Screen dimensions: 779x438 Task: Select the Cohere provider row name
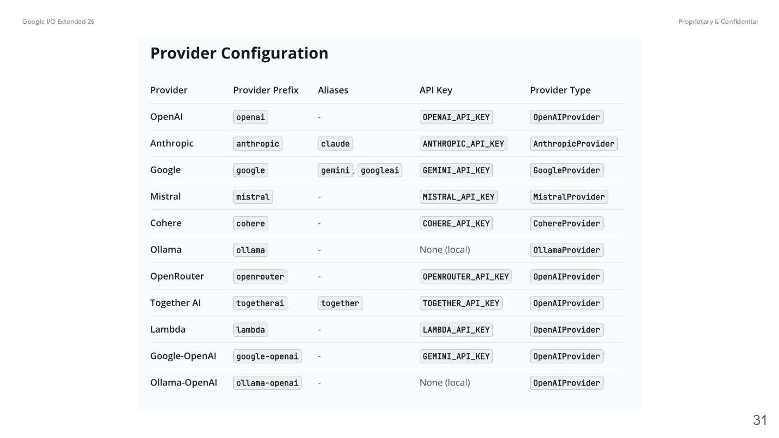(166, 223)
